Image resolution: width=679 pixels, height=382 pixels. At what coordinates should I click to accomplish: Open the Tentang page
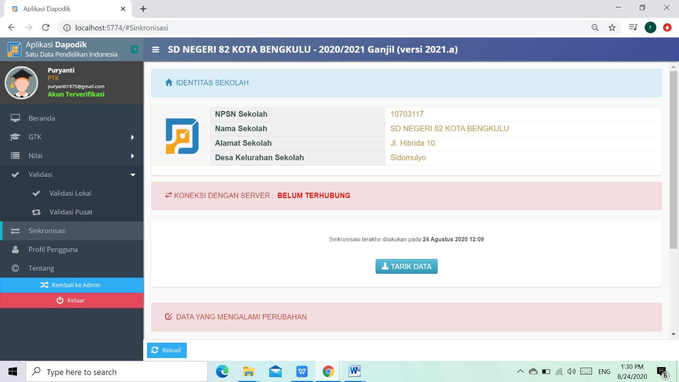click(72, 268)
